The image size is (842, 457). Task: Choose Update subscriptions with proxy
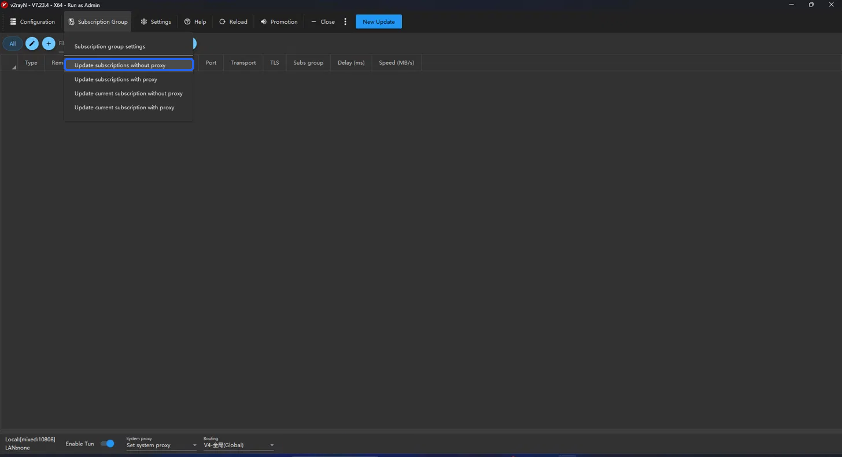[128, 79]
